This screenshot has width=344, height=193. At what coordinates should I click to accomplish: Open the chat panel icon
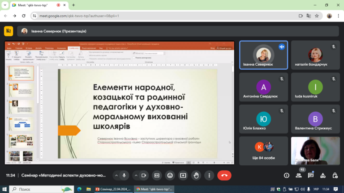(311, 176)
